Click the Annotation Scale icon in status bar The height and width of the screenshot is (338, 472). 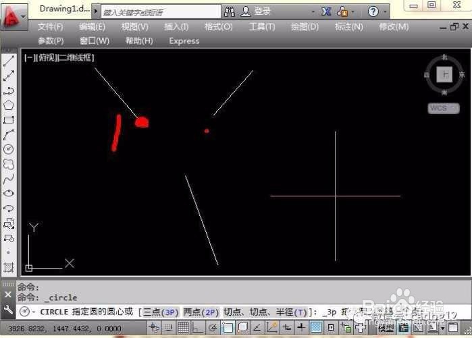[x=433, y=328]
